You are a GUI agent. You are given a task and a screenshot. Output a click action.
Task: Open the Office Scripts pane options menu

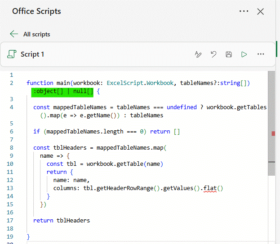click(x=244, y=11)
